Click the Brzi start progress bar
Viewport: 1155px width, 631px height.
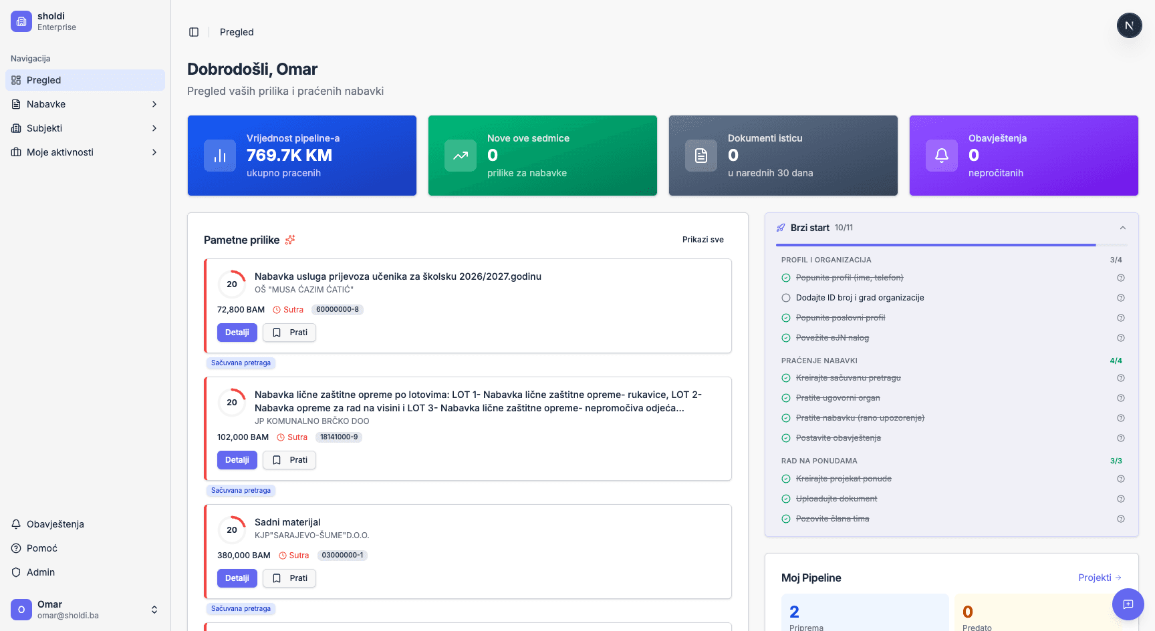[936, 245]
